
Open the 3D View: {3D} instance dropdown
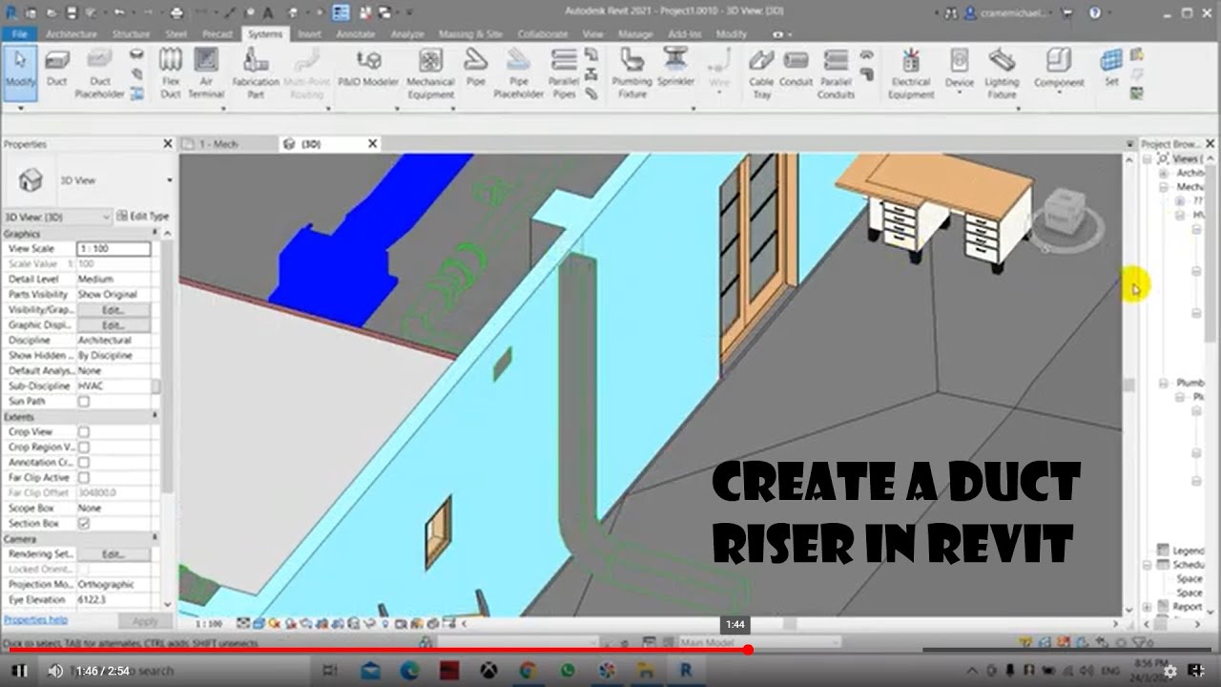pos(57,217)
